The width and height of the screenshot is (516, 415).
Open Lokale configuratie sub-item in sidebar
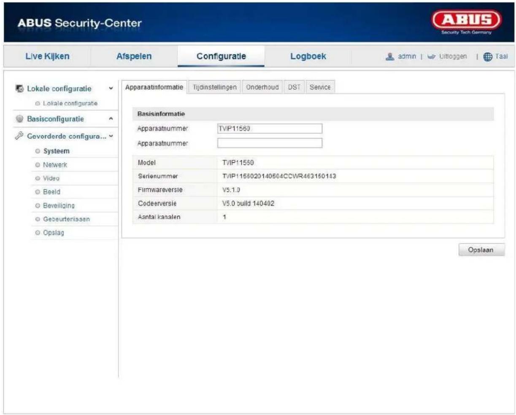point(70,103)
